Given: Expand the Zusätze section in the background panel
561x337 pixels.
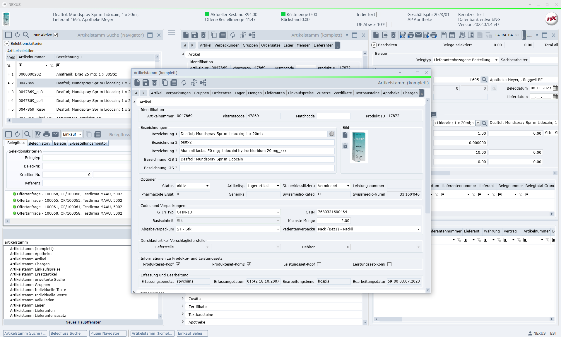Looking at the screenshot, I should (x=183, y=299).
